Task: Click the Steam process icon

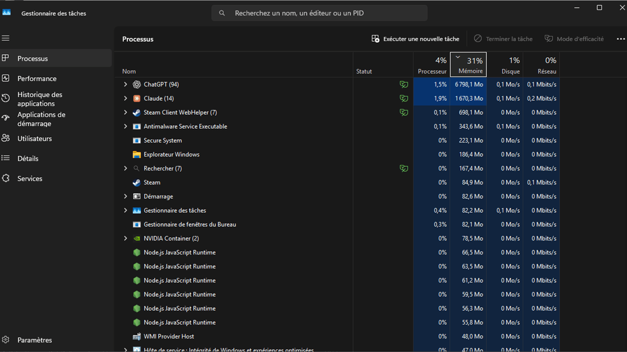Action: (x=137, y=183)
